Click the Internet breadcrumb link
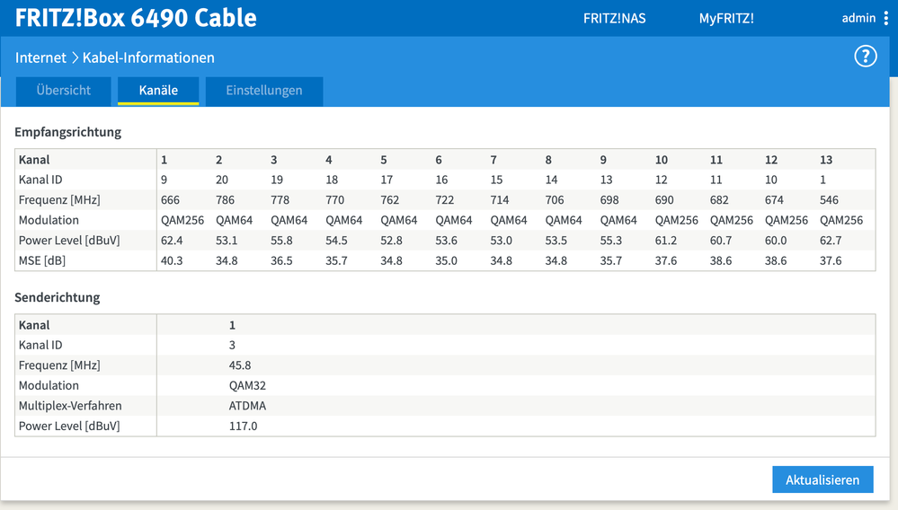 tap(40, 57)
